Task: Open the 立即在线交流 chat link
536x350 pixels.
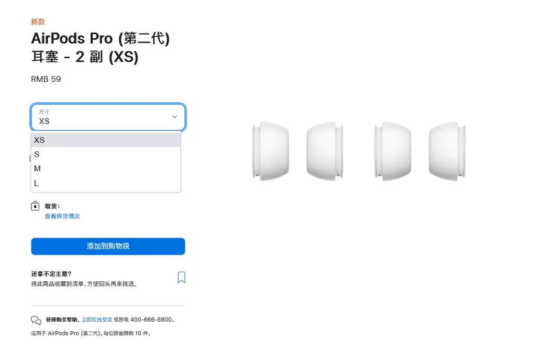Action: (97, 320)
